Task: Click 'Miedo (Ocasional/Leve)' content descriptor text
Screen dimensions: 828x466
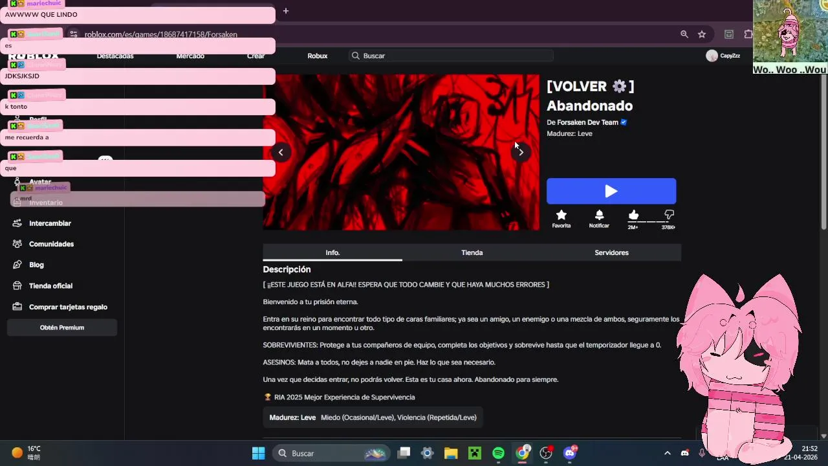Action: [x=357, y=417]
